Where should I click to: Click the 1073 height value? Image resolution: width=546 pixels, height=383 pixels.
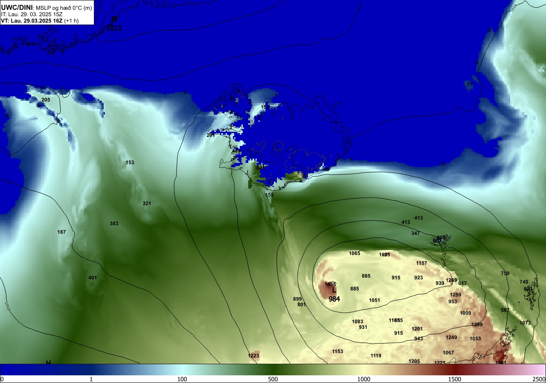tap(525, 323)
